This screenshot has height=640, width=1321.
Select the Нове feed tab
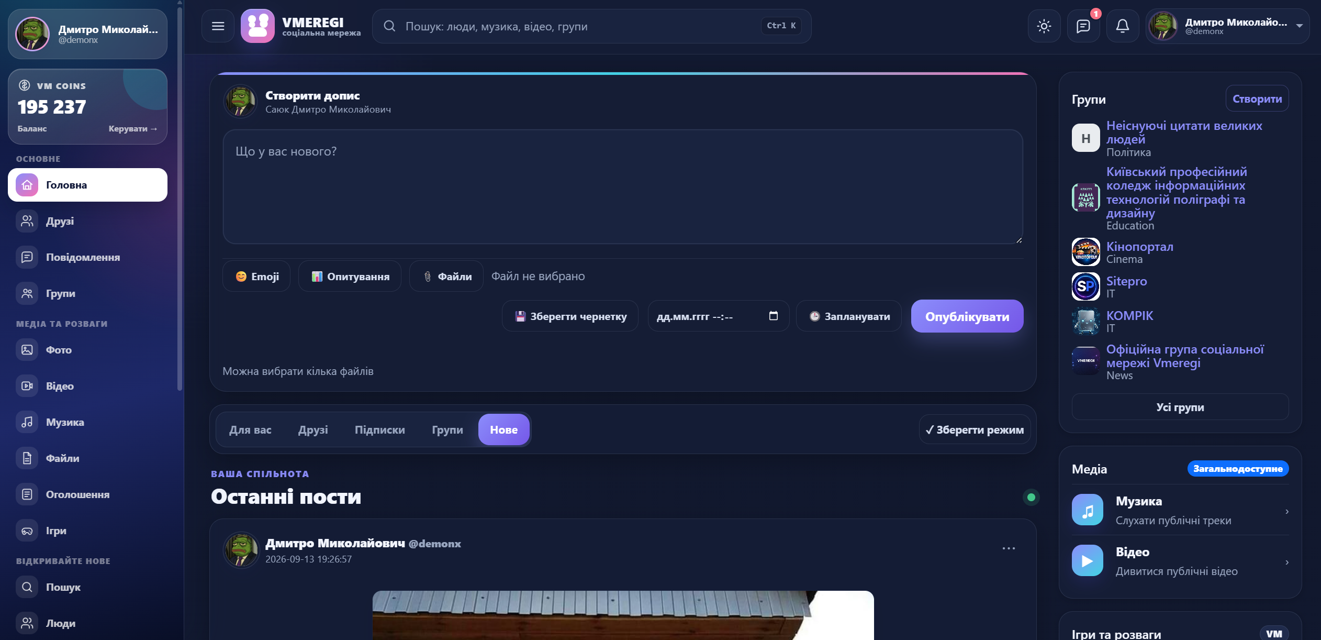pyautogui.click(x=504, y=430)
